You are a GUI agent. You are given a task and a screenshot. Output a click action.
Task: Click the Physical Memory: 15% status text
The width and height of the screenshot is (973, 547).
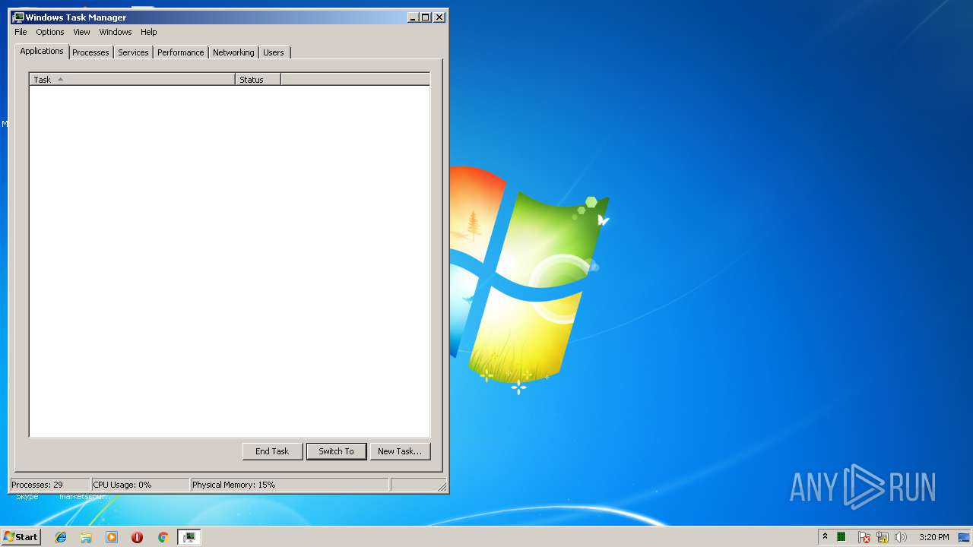(x=233, y=485)
